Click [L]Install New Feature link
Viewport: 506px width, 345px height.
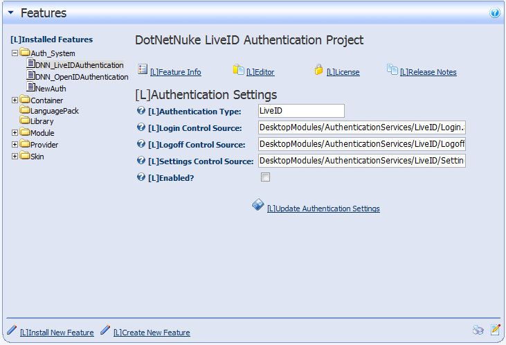coord(57,333)
